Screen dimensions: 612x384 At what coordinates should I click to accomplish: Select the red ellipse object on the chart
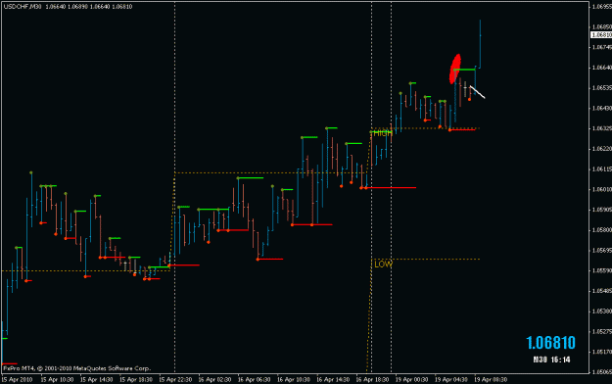click(x=455, y=69)
